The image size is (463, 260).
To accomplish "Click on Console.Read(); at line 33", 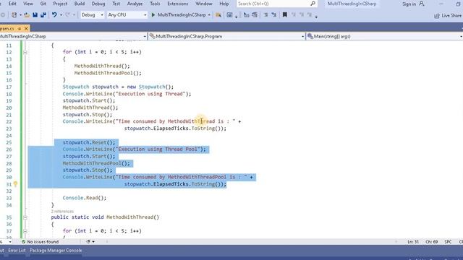I will tap(85, 198).
